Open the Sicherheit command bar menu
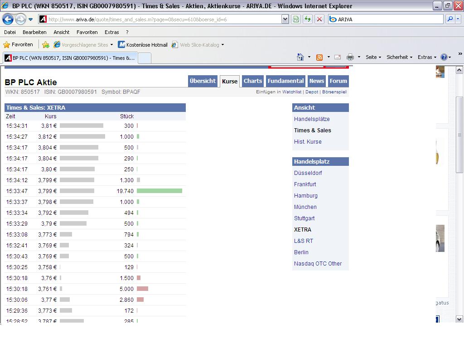The image size is (464, 348). coord(399,57)
